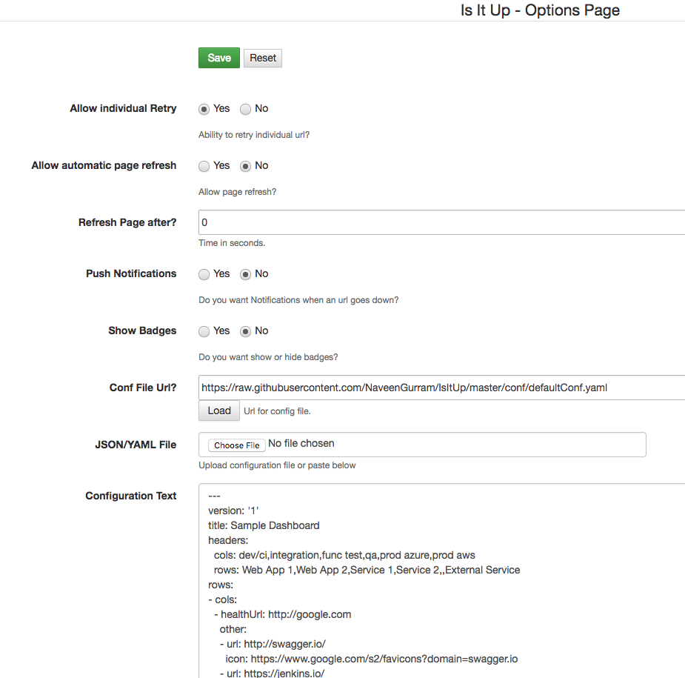Image resolution: width=685 pixels, height=678 pixels.
Task: Click 'Upload configuration file or paste below' text
Action: click(277, 465)
